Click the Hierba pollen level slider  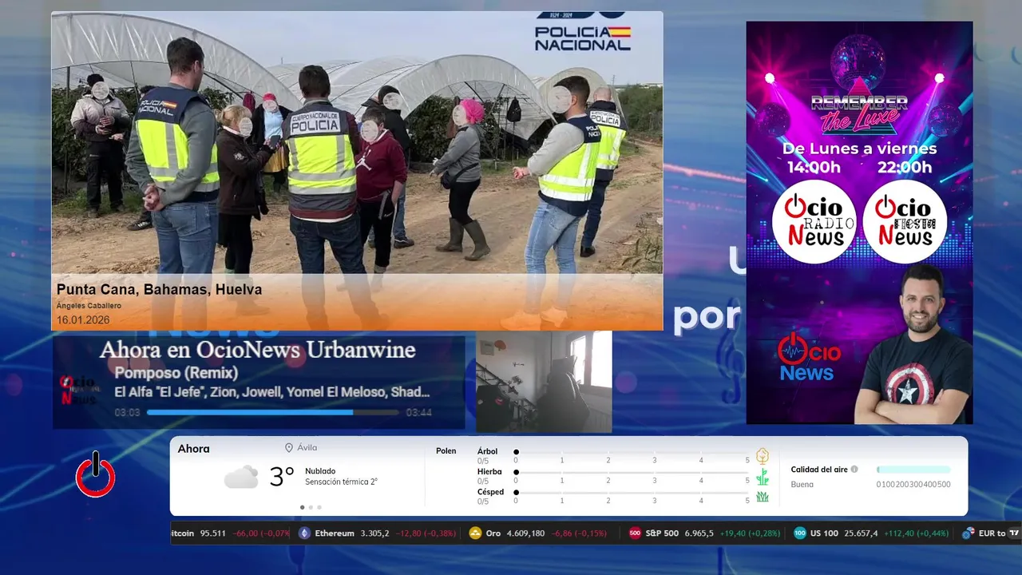tap(632, 473)
